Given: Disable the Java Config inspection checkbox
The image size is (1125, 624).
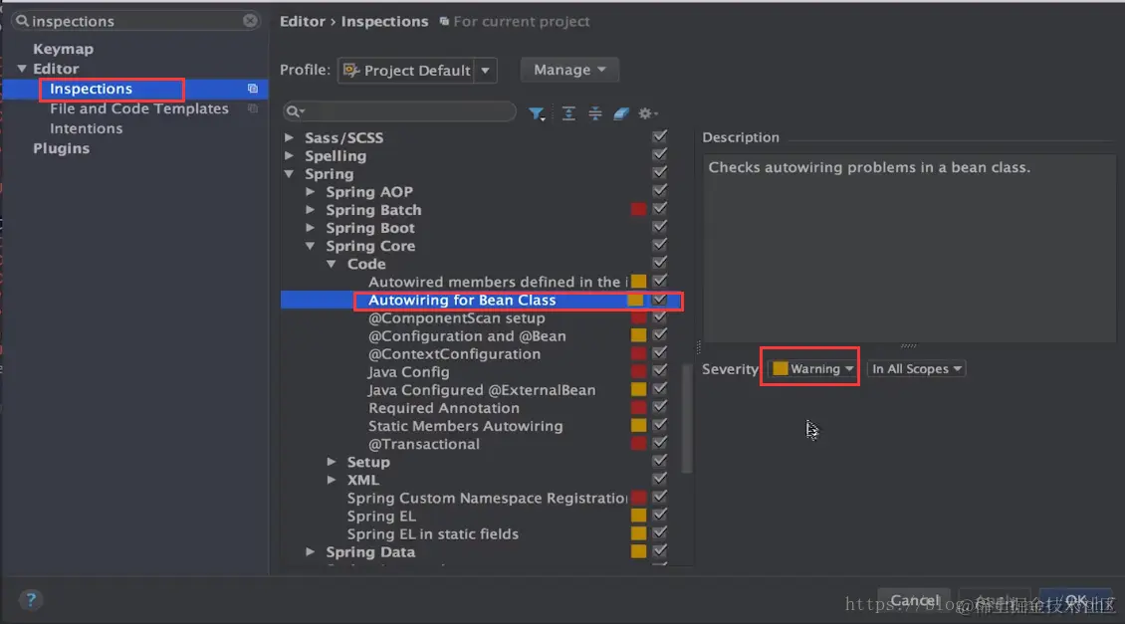Looking at the screenshot, I should tap(660, 371).
